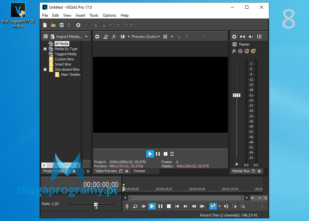309x221 pixels.
Task: Click the Master Bus volume fader handle
Action: pos(236,95)
